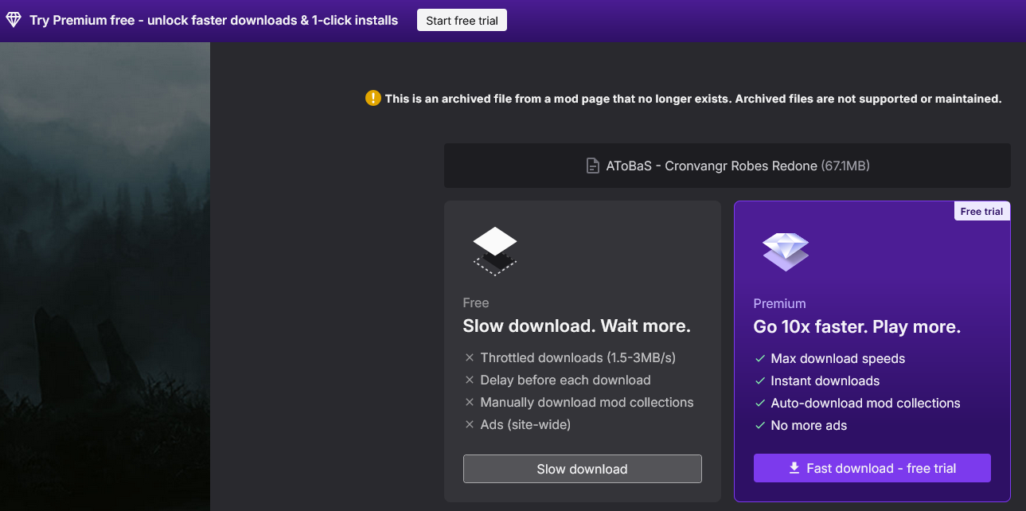The width and height of the screenshot is (1026, 511).
Task: Click the Free trial badge on Premium card
Action: (x=981, y=212)
